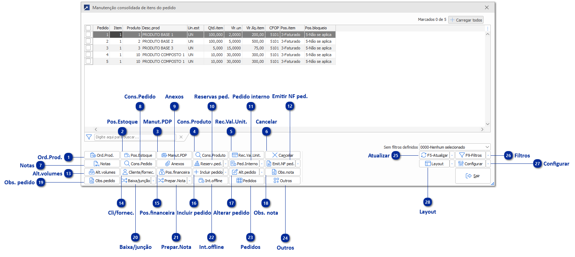
Task: Open Cliente/fornec. details
Action: (138, 172)
